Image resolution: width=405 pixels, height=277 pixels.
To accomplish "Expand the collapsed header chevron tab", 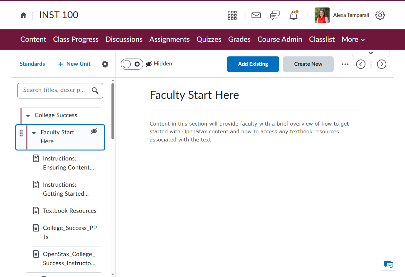I will point(370,53).
